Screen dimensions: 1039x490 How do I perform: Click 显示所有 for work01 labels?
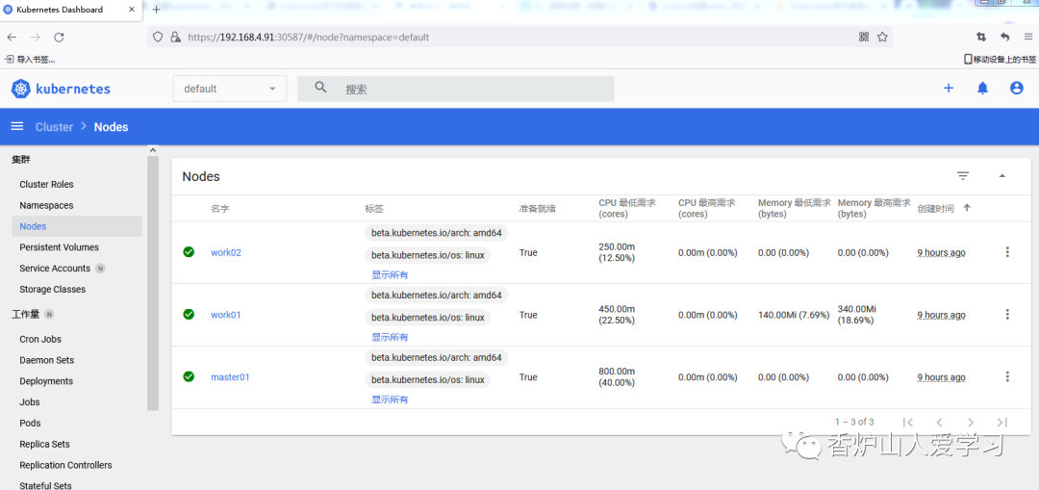(x=390, y=337)
